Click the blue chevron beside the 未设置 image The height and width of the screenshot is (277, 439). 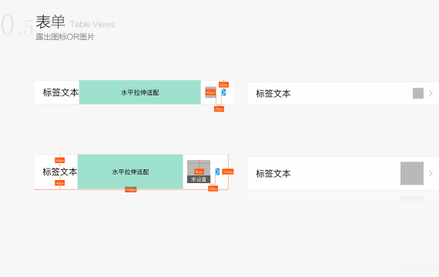click(x=217, y=172)
